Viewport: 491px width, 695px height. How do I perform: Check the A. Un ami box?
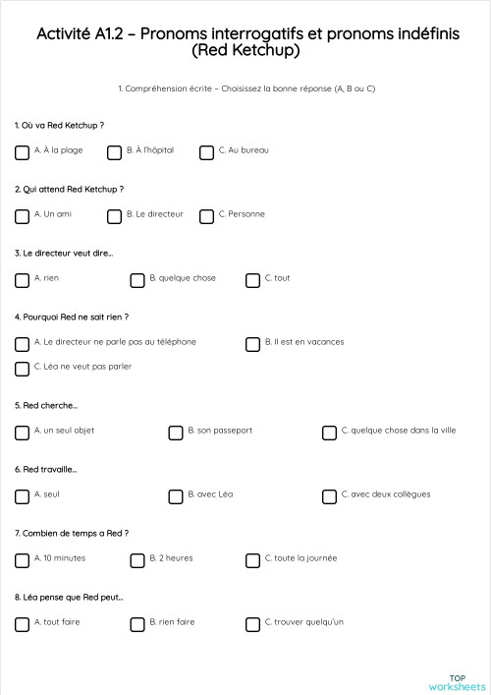[x=23, y=216]
